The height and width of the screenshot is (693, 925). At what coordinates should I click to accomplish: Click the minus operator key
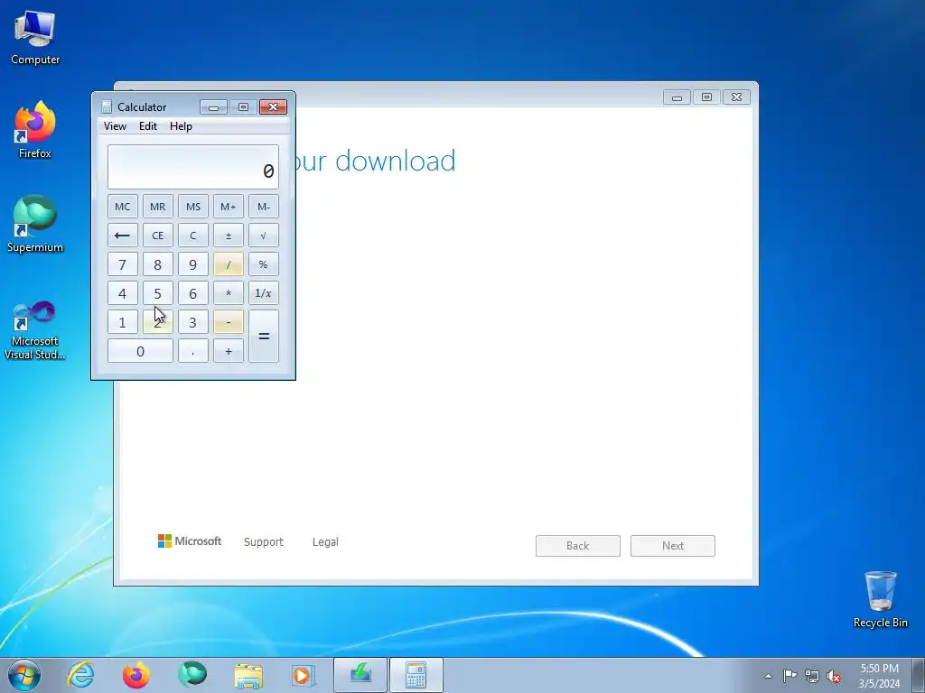(x=229, y=322)
